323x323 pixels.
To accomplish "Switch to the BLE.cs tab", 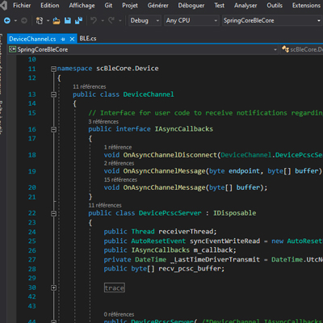I will (x=88, y=39).
